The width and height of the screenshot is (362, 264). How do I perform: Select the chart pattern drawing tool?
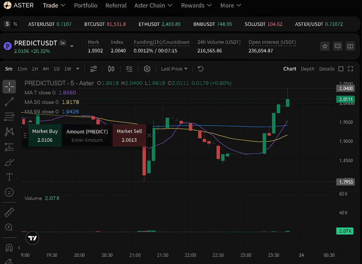tap(9, 132)
